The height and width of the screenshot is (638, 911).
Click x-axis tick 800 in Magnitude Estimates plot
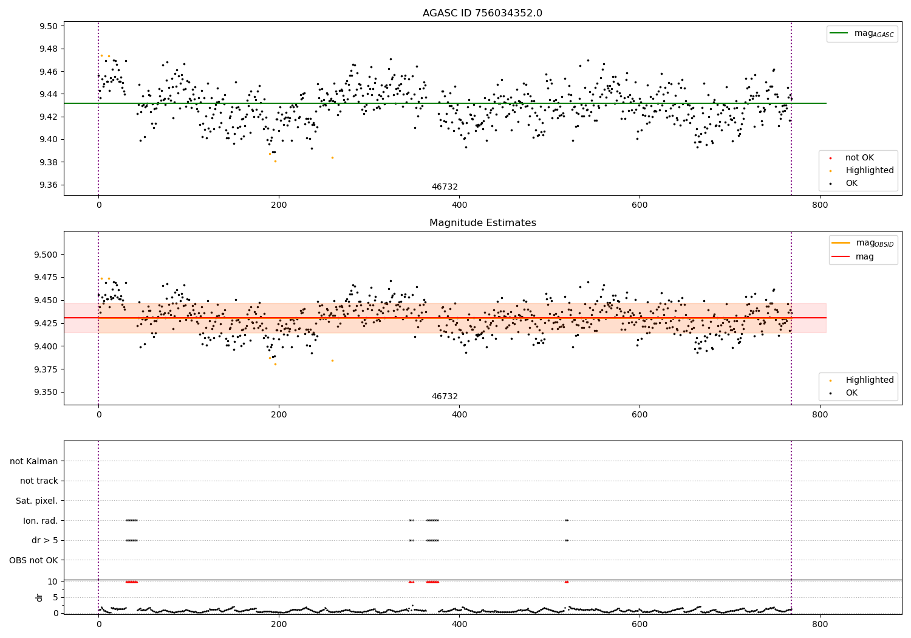(x=820, y=415)
